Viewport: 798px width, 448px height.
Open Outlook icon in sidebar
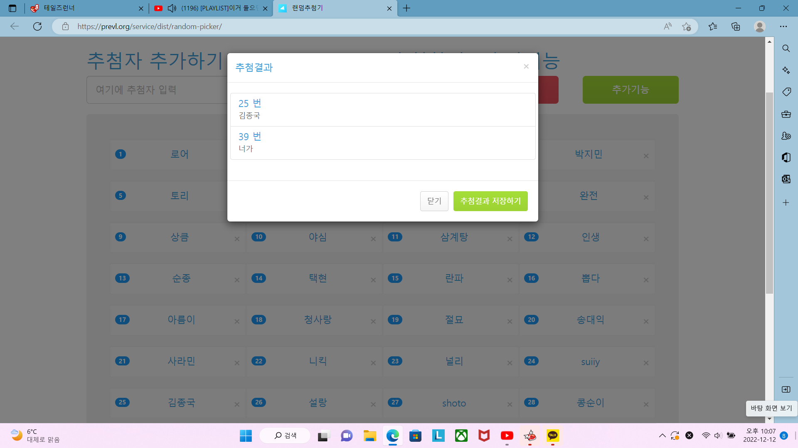pos(786,179)
